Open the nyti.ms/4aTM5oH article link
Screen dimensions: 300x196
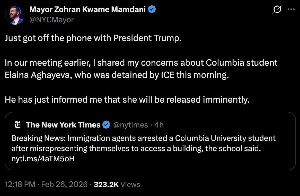point(43,159)
